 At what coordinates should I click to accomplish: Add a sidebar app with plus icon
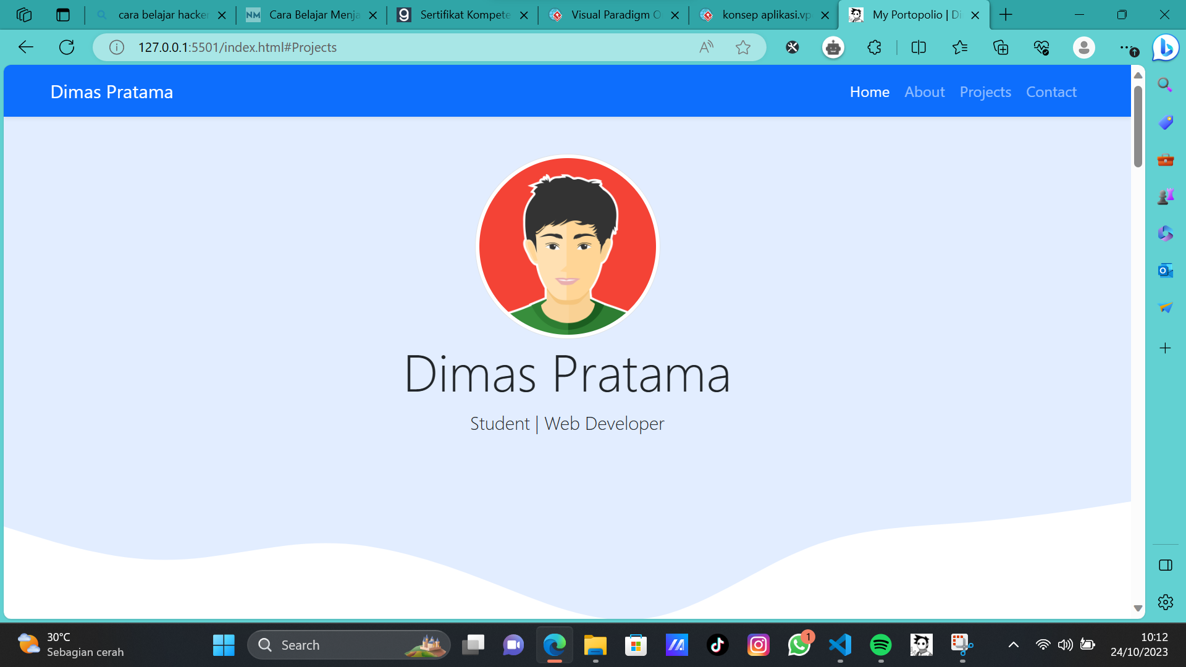[1165, 348]
